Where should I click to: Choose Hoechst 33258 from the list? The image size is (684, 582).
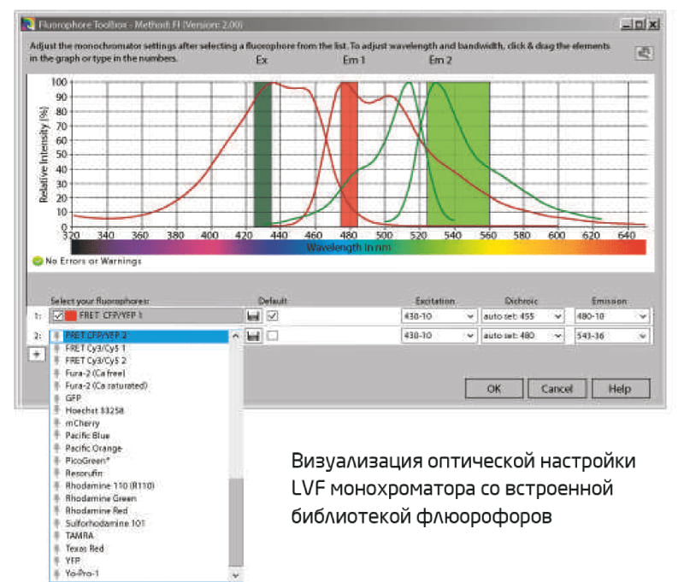pyautogui.click(x=139, y=411)
